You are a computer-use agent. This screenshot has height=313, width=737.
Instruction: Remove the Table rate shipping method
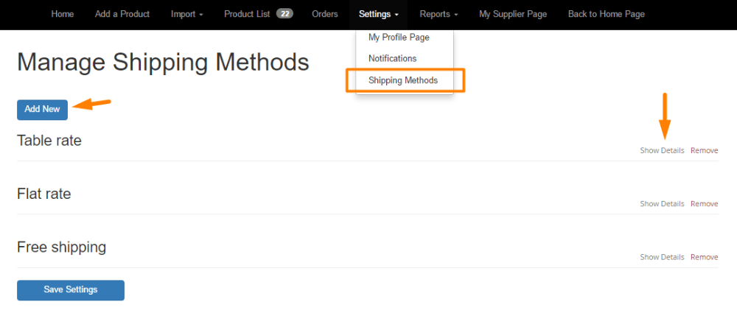coord(704,150)
